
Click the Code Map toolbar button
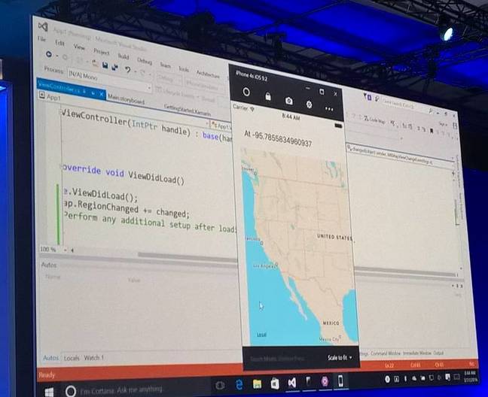point(374,120)
